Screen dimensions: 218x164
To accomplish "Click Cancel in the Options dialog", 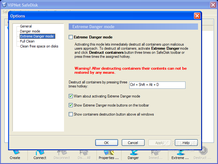I will 133,143.
